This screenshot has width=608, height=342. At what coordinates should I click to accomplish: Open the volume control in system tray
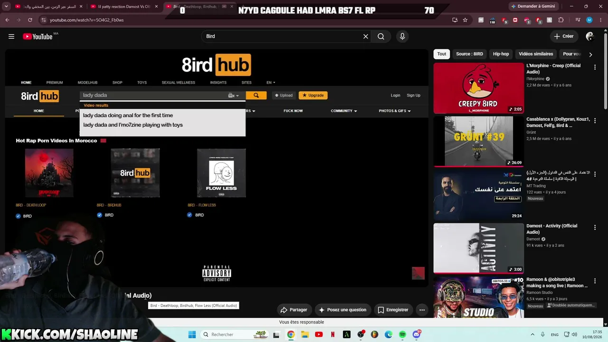coord(574,334)
